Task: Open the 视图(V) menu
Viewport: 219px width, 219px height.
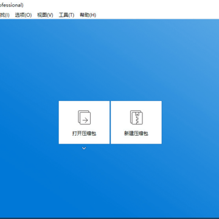Action: [x=45, y=15]
